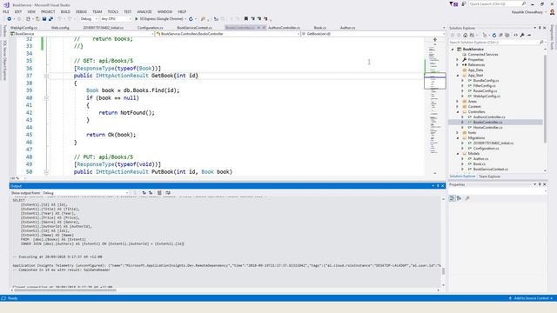The width and height of the screenshot is (557, 313).
Task: Click the Collapse All icon in Solution Explorer
Action: coord(500,35)
